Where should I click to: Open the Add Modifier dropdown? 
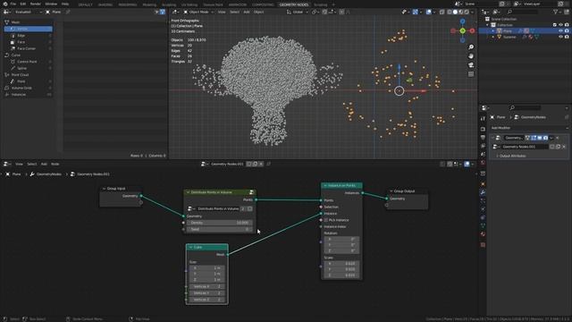(528, 128)
